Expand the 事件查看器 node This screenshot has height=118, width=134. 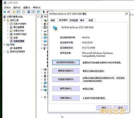point(8,27)
